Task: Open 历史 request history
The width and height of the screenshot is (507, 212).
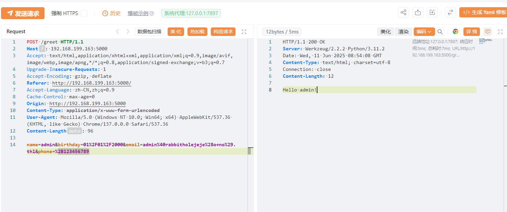Action: (112, 13)
